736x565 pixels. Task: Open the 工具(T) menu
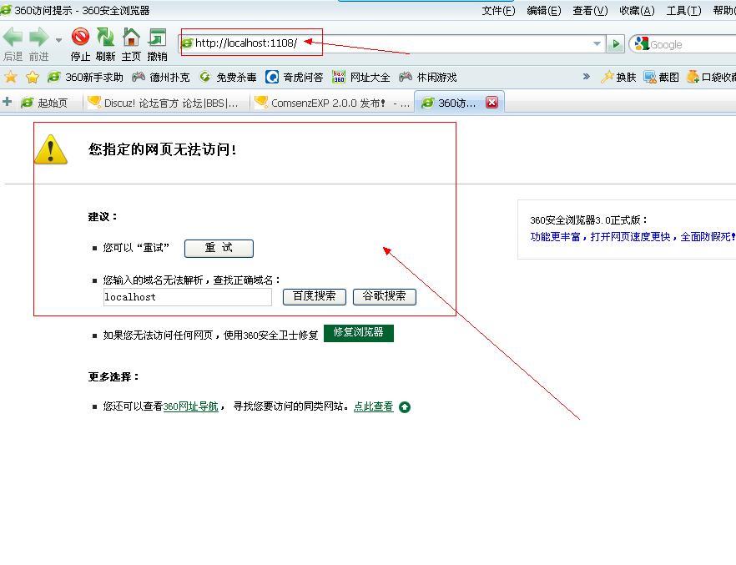tap(684, 10)
